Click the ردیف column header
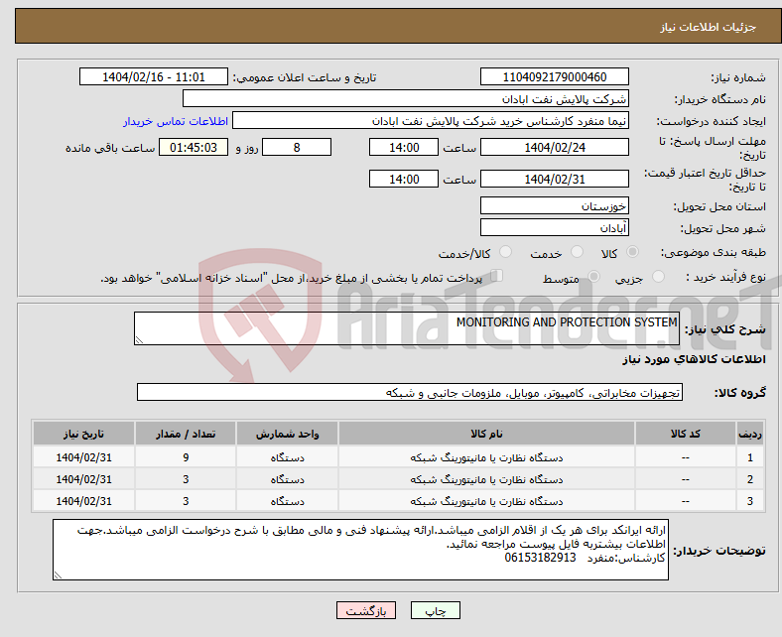782x637 pixels. pyautogui.click(x=750, y=434)
